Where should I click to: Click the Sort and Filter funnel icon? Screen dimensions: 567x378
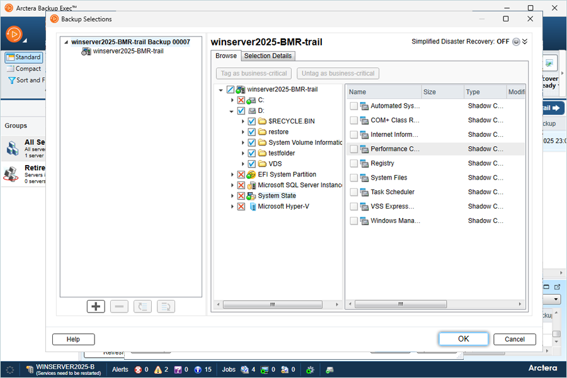[x=12, y=80]
